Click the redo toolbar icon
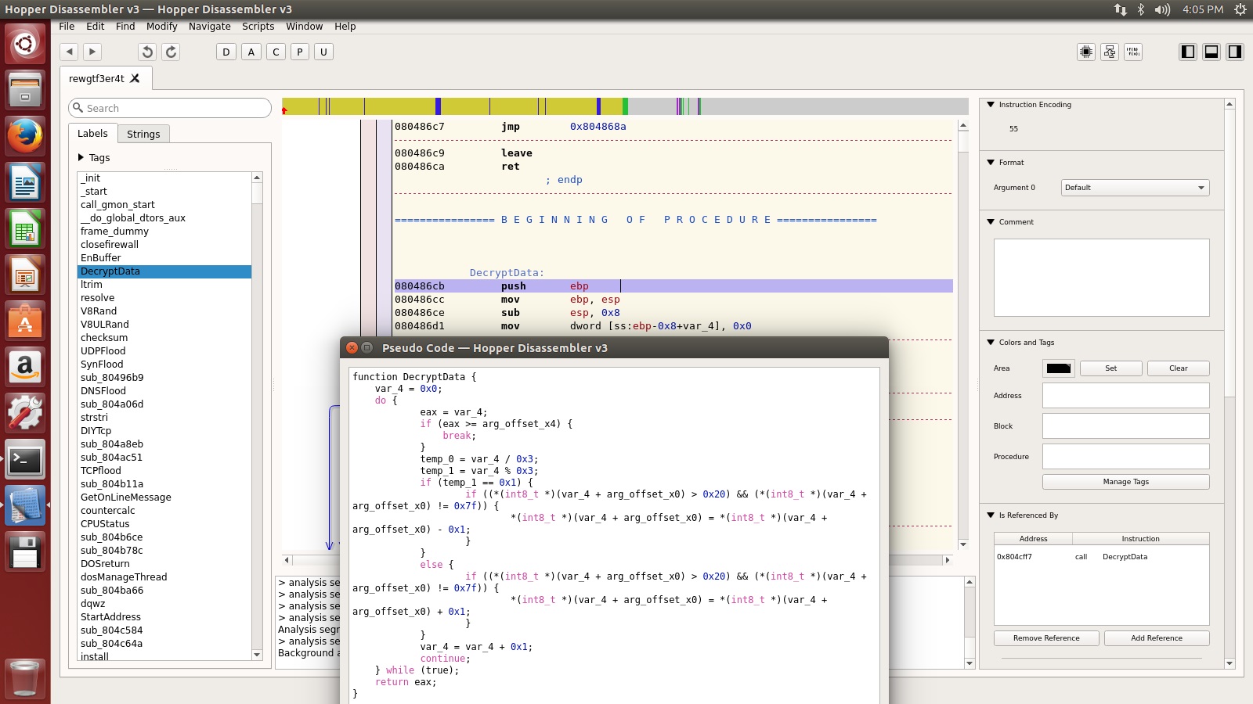The image size is (1253, 704). (x=171, y=52)
